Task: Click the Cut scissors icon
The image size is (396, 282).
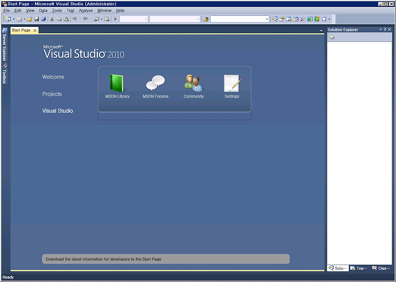Action: [x=52, y=19]
